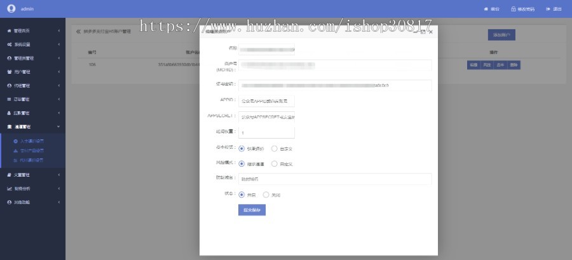Image resolution: width=572 pixels, height=260 pixels.
Task: Select 自定义 radio for 风控模式
Action: (275, 164)
